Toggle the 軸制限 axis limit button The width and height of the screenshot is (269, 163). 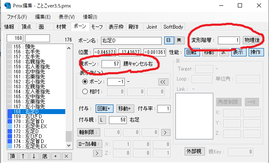(x=89, y=132)
